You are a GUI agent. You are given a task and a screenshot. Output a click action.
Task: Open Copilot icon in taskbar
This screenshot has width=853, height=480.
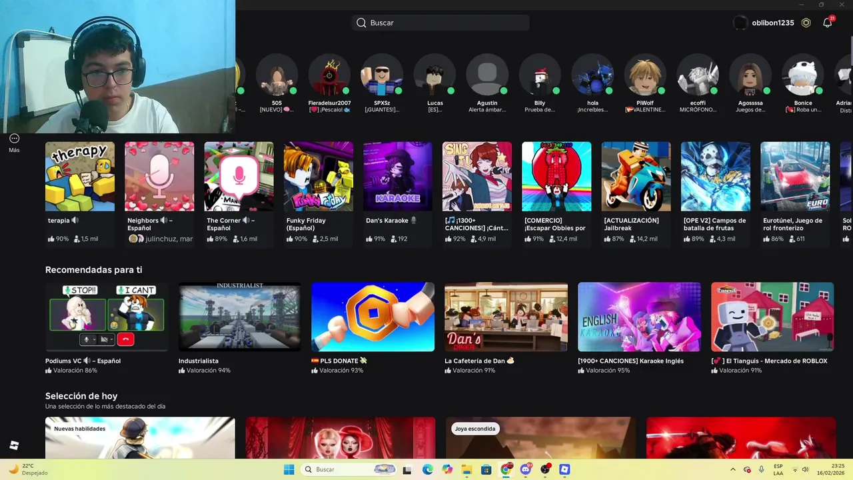coord(447,469)
